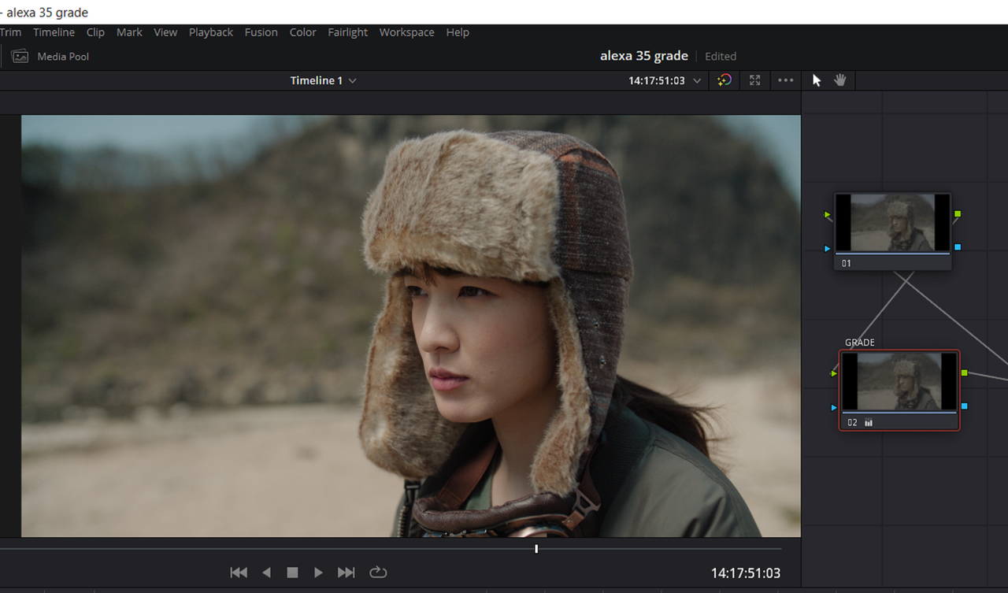Open the Media Pool panel
This screenshot has width=1008, height=593.
[50, 57]
